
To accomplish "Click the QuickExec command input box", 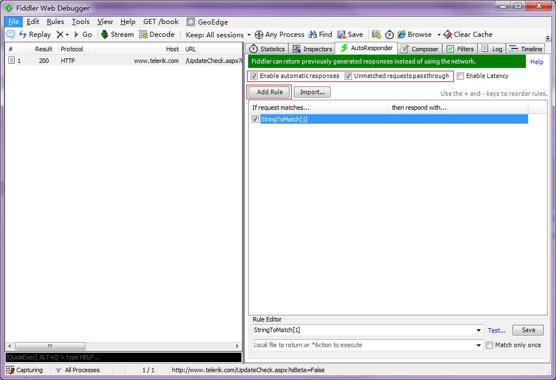I will [123, 357].
